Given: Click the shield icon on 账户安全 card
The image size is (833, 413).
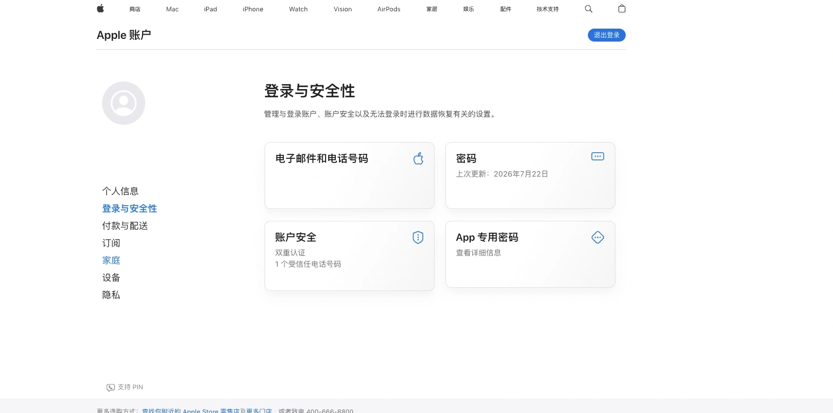Looking at the screenshot, I should (x=418, y=238).
